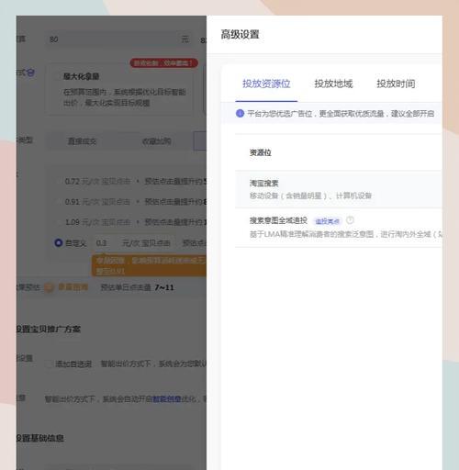Select the 0.72 元/次 bid radio option
The image size is (459, 470).
(x=58, y=182)
